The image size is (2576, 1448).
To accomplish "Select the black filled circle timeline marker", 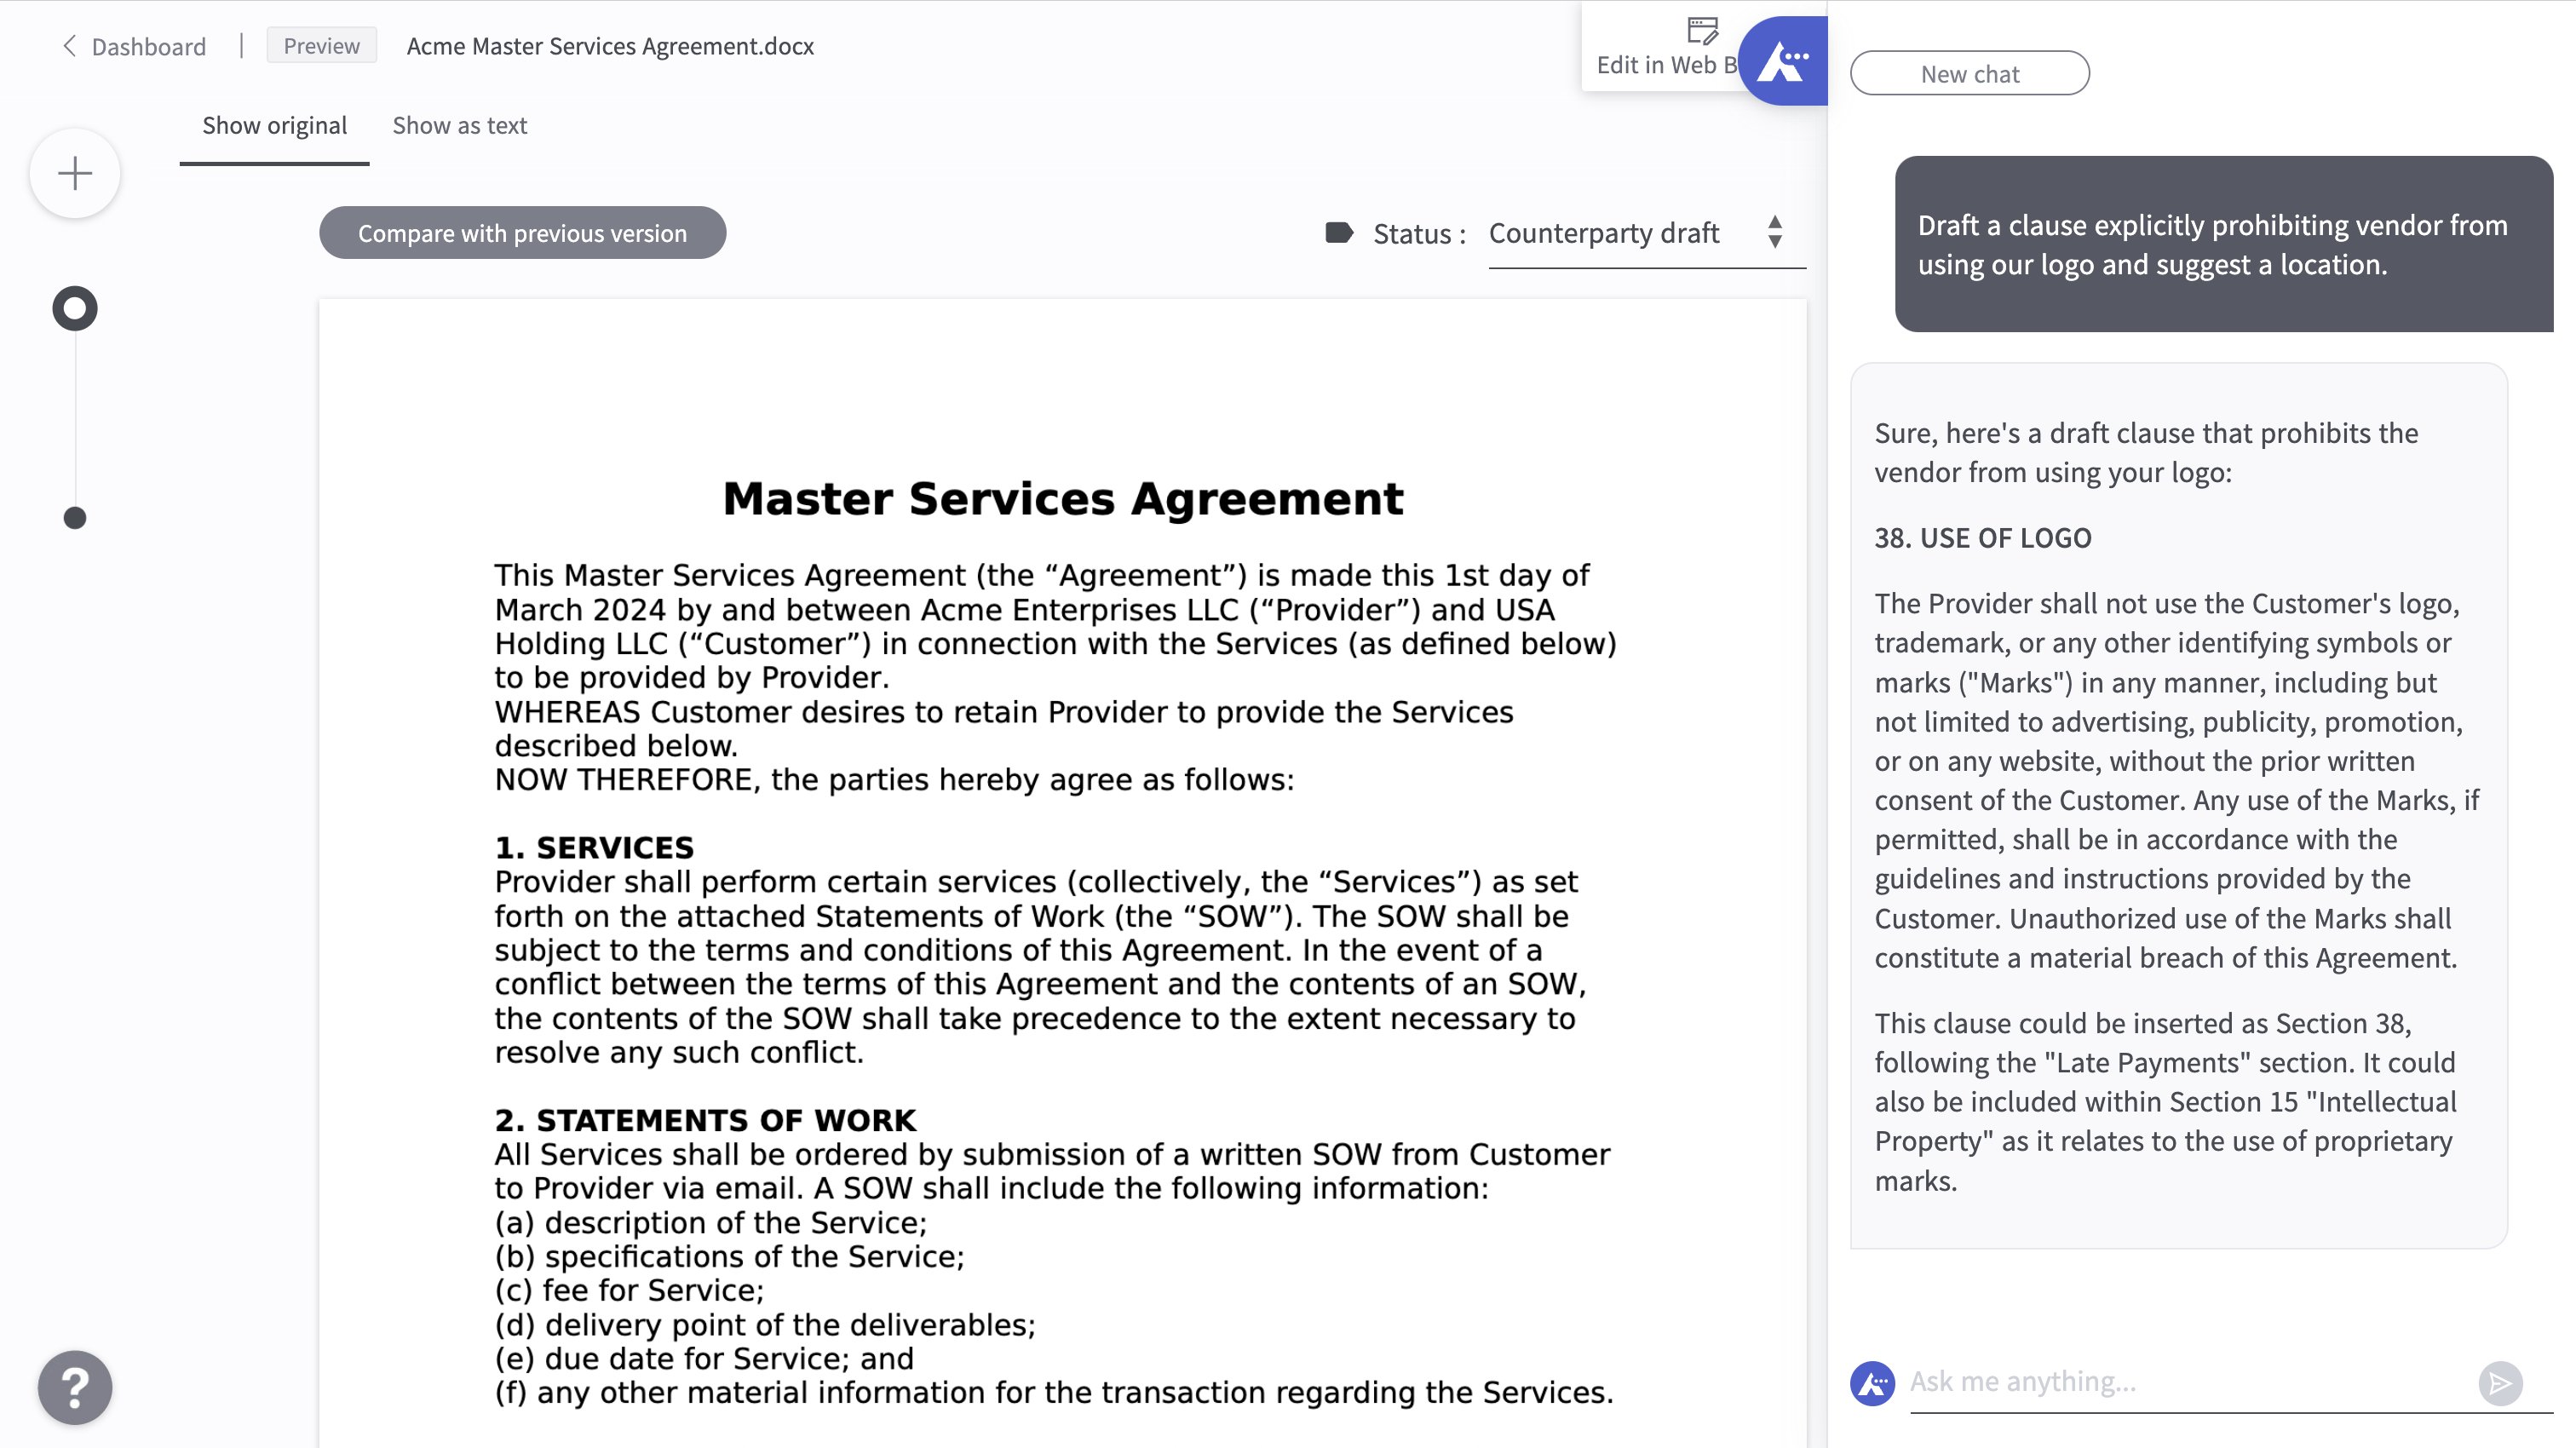I will coord(74,516).
